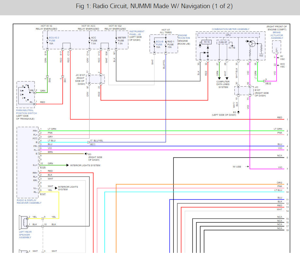Click the E127 connector label
Screen dimensions: 300x262
click(43, 194)
